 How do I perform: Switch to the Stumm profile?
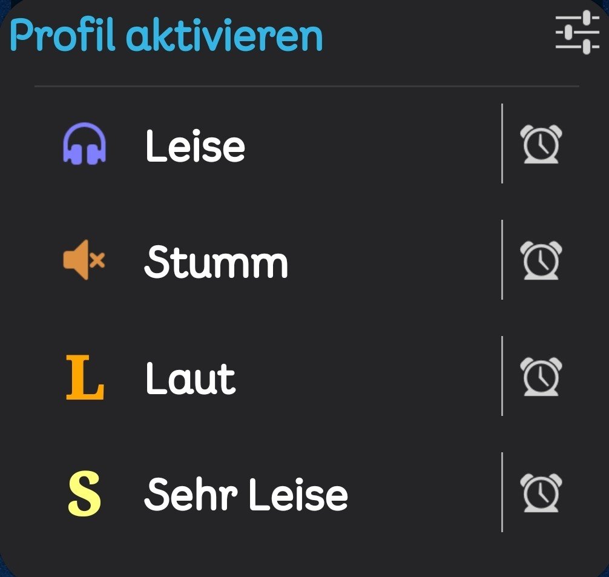(216, 262)
